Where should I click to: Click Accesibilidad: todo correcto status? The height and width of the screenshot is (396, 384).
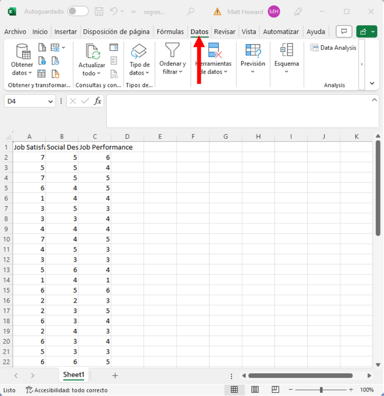pyautogui.click(x=67, y=390)
